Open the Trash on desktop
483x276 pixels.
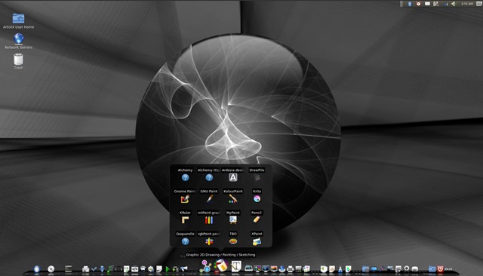(18, 60)
